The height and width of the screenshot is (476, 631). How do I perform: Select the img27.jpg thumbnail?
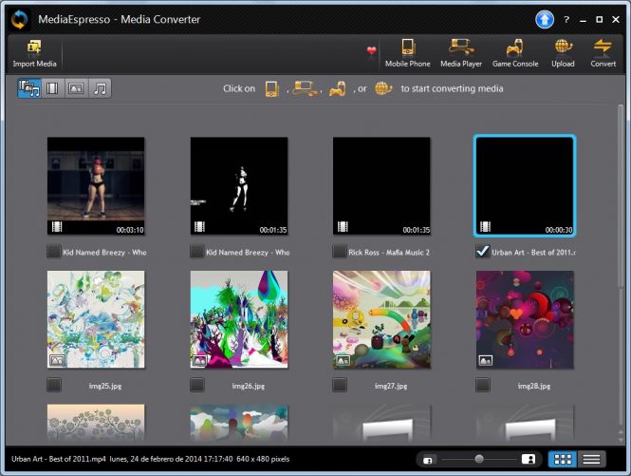tap(381, 319)
